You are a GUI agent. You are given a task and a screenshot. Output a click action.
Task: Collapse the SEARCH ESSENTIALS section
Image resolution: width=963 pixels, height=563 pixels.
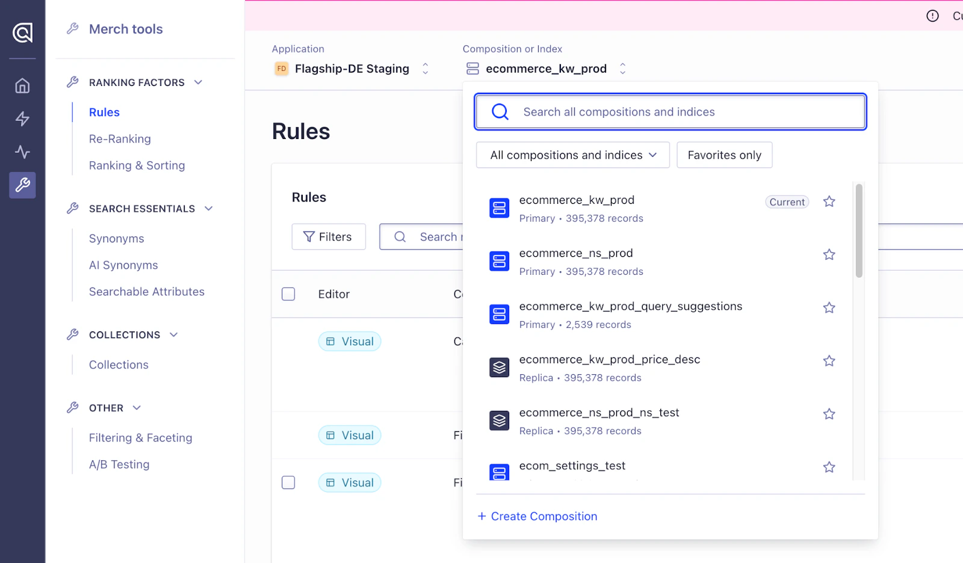[x=209, y=208]
